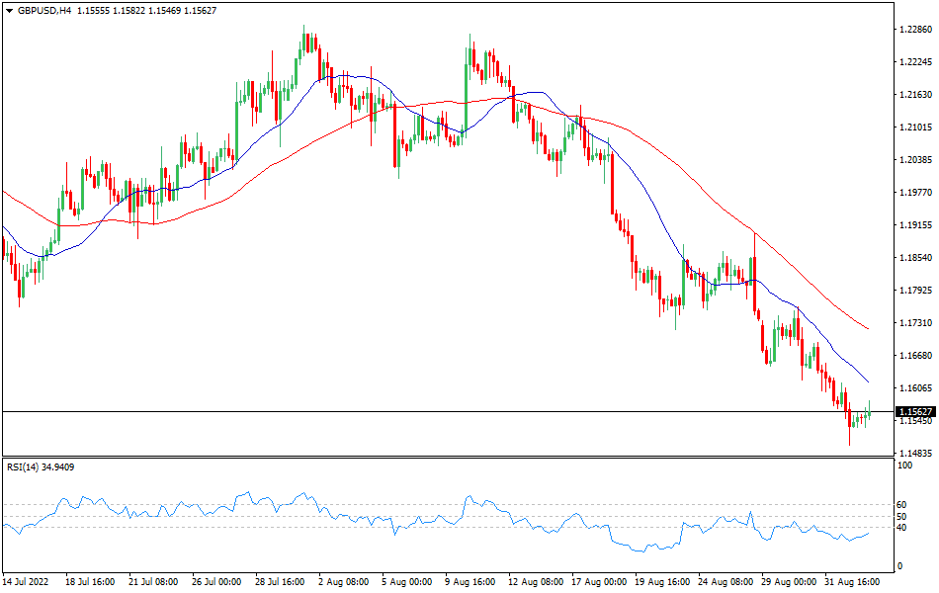Click the 14 Jul 2022 date label
The height and width of the screenshot is (593, 939).
click(26, 582)
